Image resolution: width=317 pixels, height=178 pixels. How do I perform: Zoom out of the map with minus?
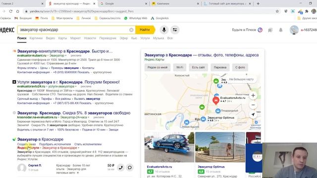(253, 105)
